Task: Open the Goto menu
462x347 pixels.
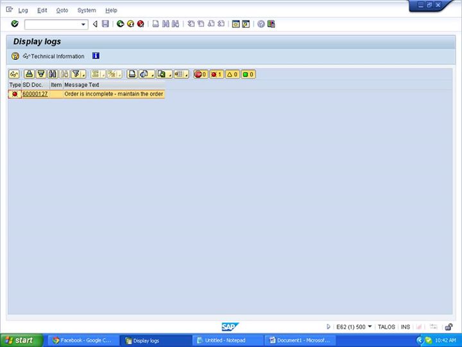Action: point(62,10)
